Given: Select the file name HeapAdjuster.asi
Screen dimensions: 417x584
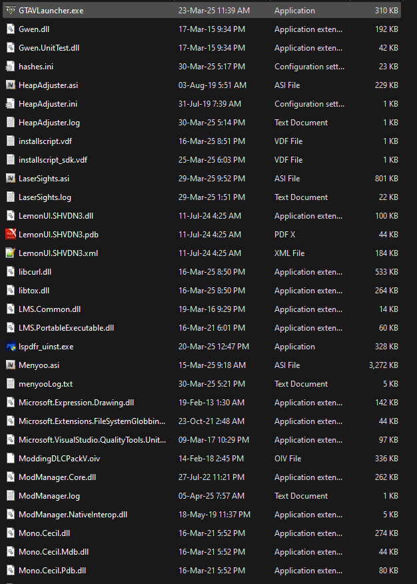Looking at the screenshot, I should coord(48,85).
